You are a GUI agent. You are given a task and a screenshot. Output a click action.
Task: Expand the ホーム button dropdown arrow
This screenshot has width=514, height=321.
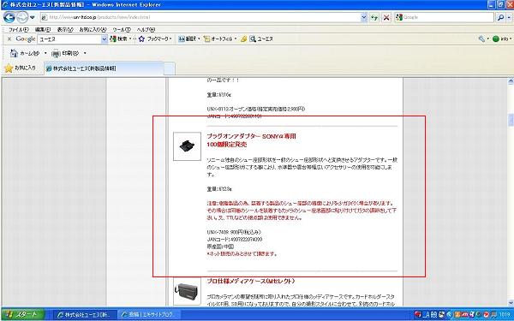[45, 53]
